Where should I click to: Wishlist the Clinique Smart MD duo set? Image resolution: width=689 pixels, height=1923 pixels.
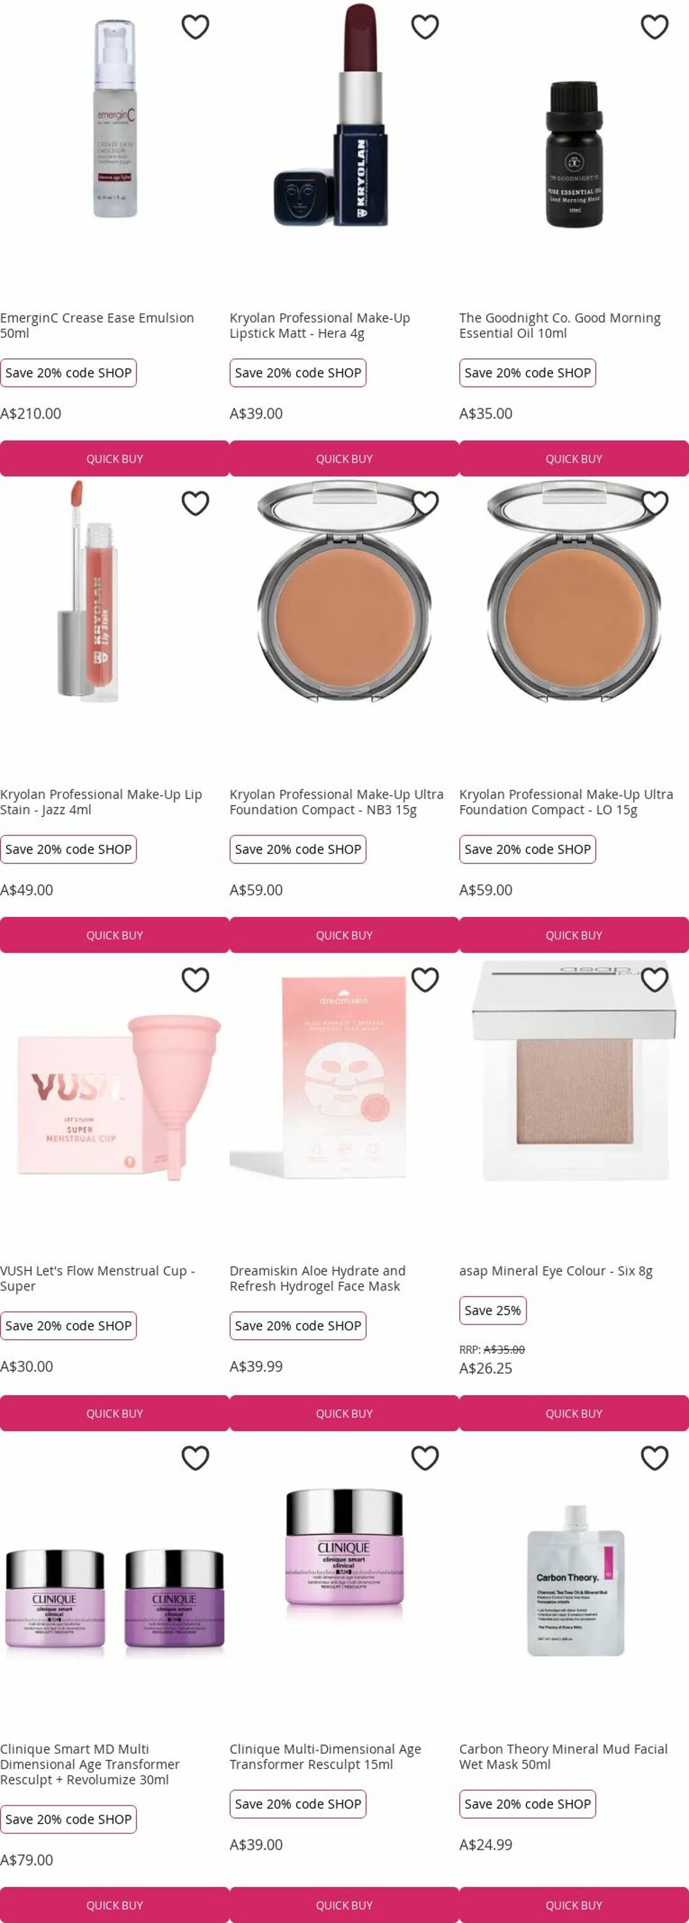point(195,1457)
